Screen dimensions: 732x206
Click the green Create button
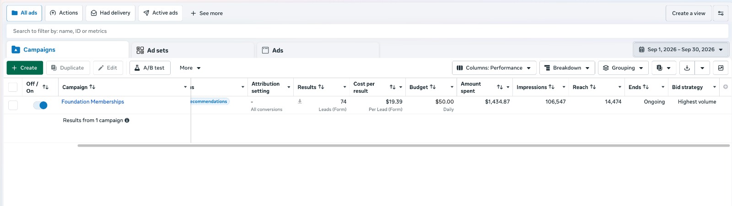25,68
